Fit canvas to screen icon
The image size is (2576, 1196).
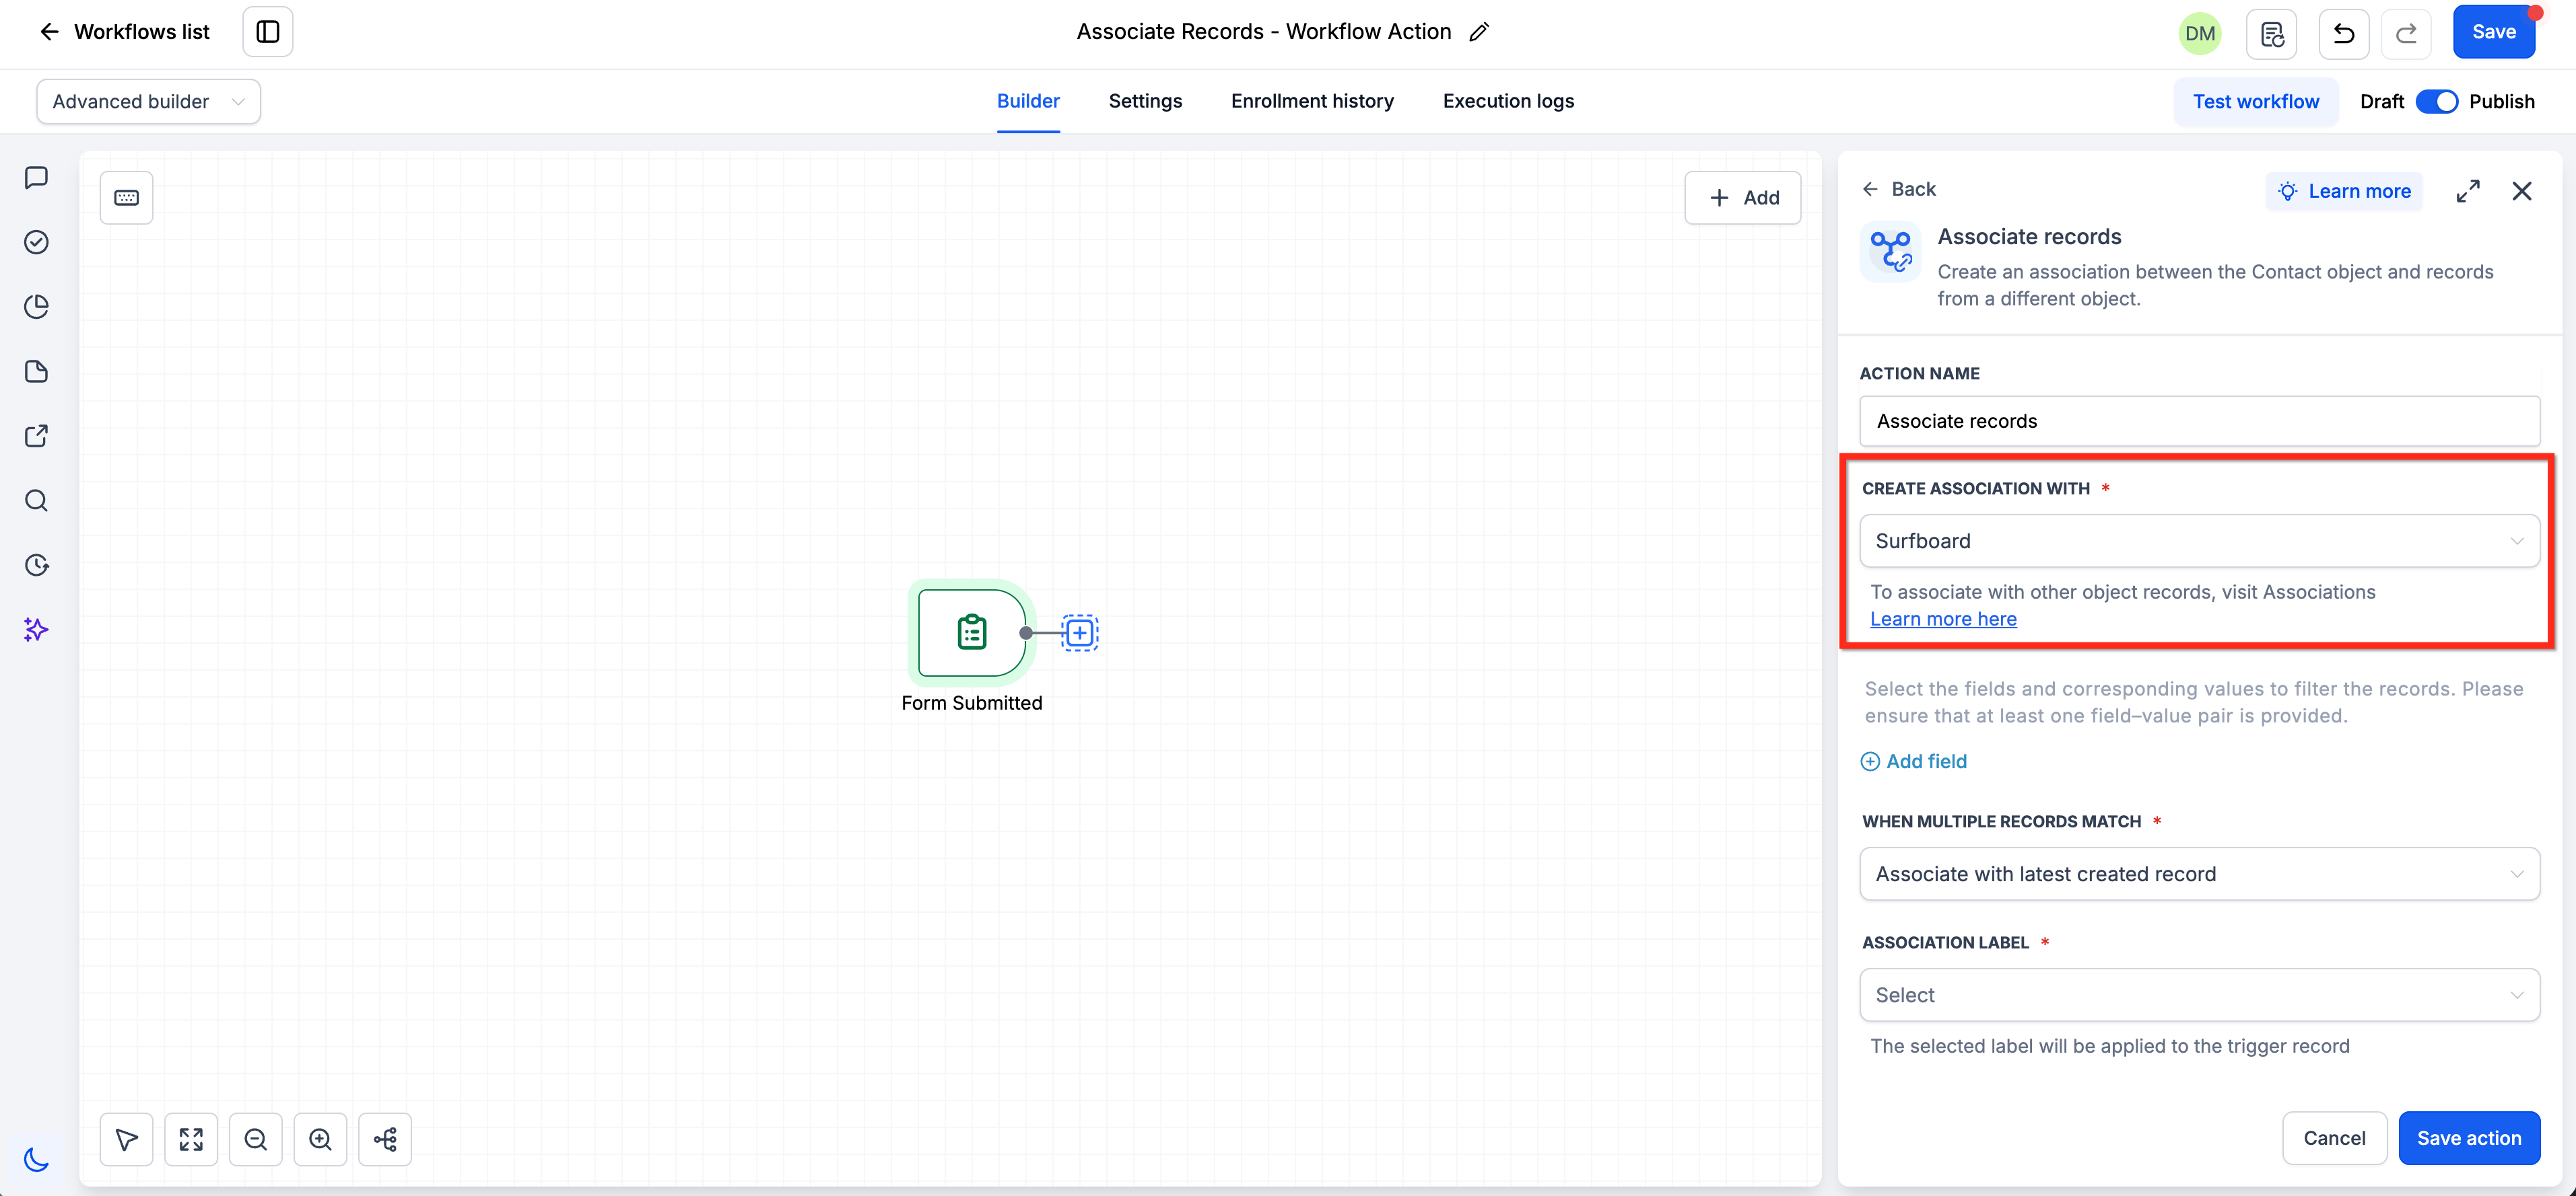pos(191,1139)
